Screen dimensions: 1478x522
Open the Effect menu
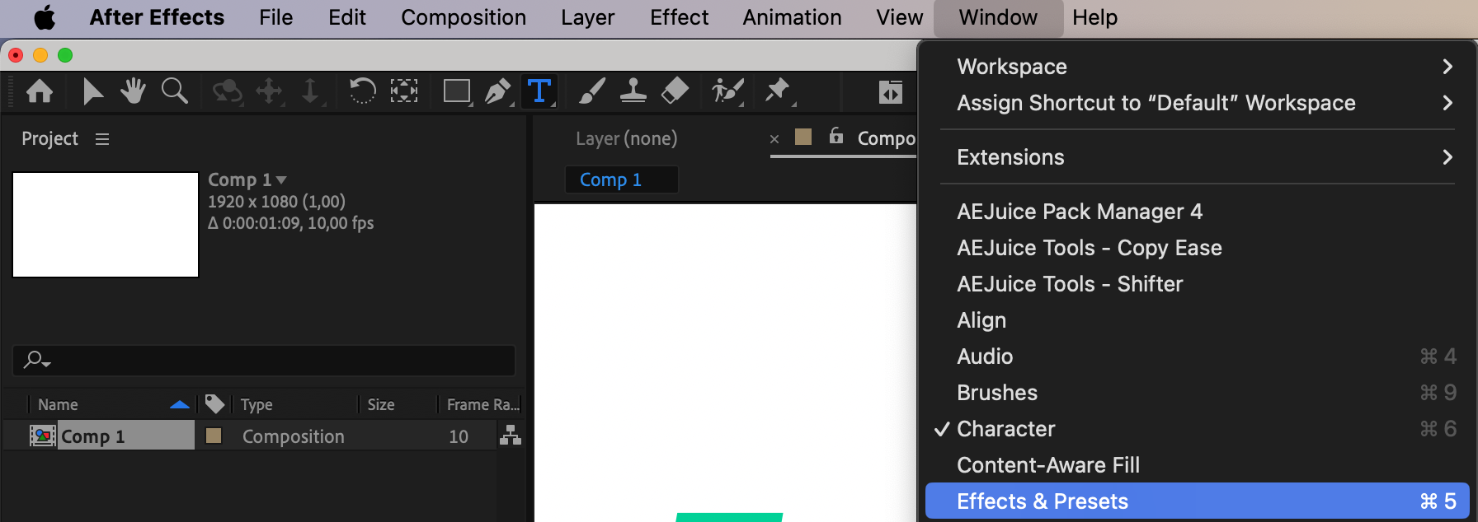pos(680,17)
